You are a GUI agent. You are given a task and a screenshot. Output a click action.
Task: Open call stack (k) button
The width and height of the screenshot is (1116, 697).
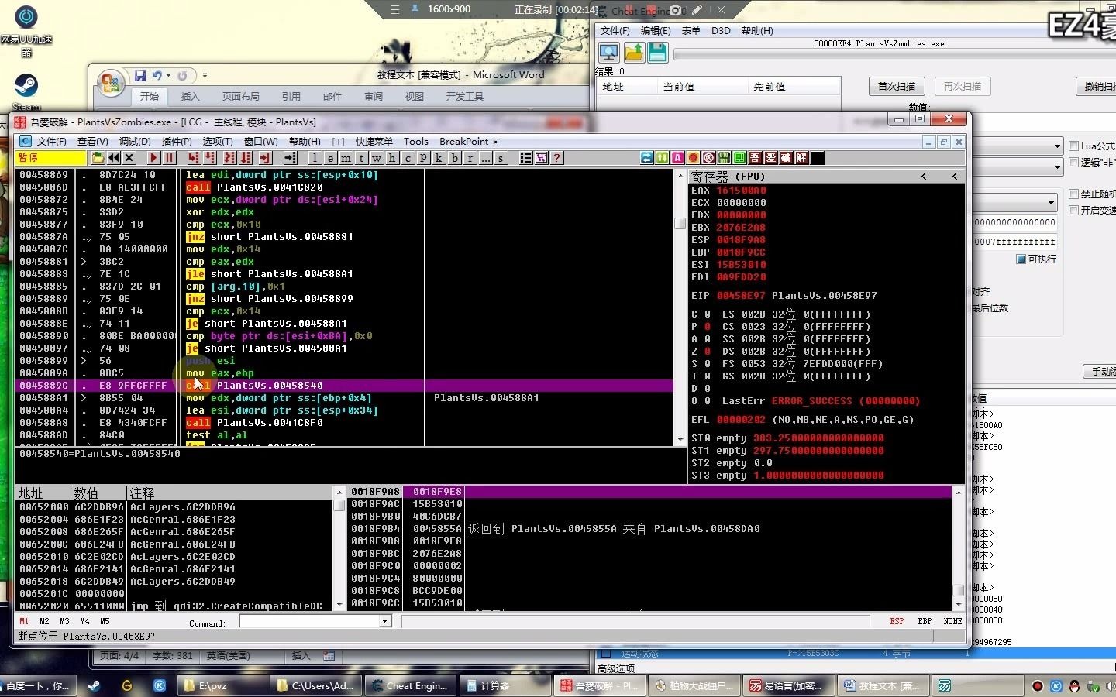pyautogui.click(x=439, y=158)
